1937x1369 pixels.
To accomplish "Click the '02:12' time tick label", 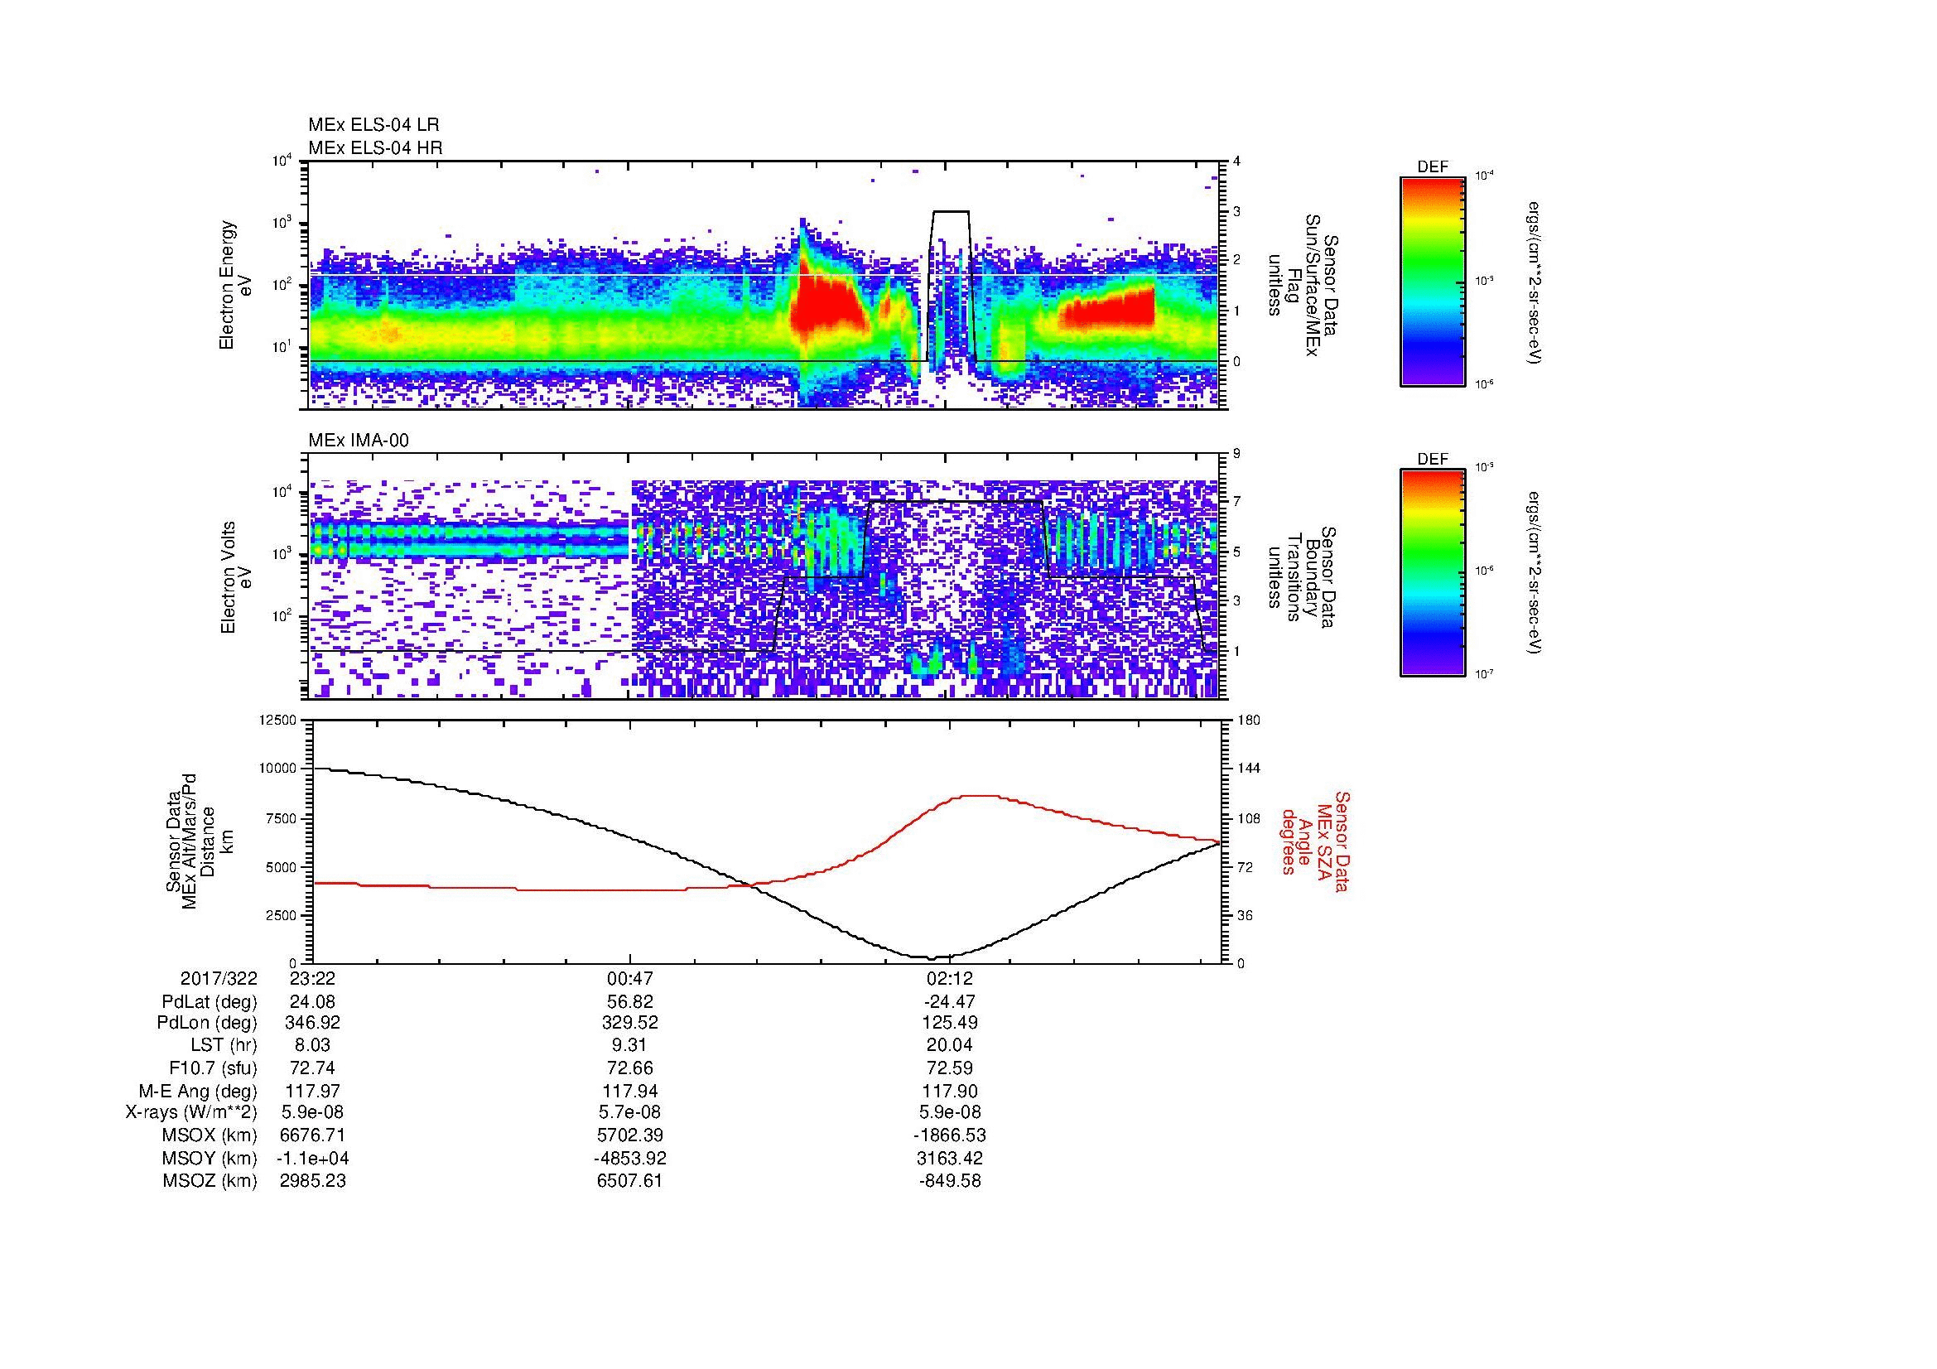I will 950,978.
